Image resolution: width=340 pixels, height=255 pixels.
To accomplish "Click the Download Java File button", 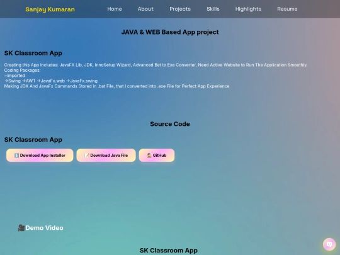I will point(106,156).
